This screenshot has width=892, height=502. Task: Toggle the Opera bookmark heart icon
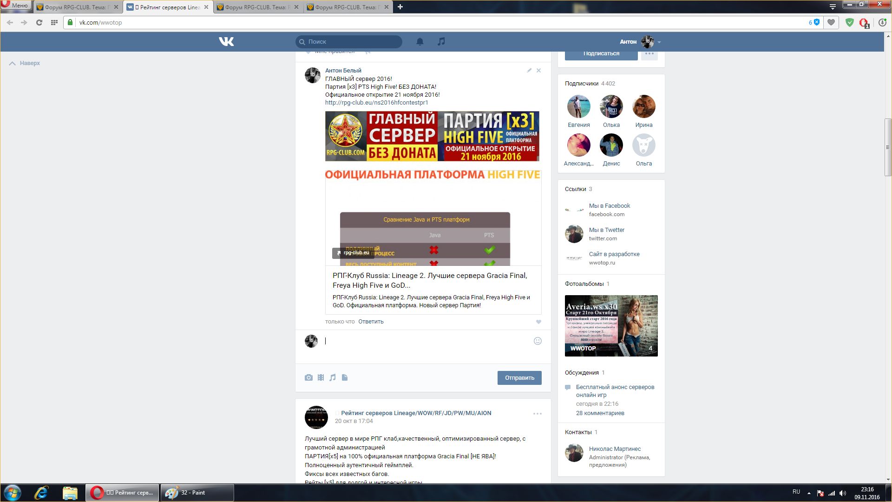pyautogui.click(x=831, y=22)
